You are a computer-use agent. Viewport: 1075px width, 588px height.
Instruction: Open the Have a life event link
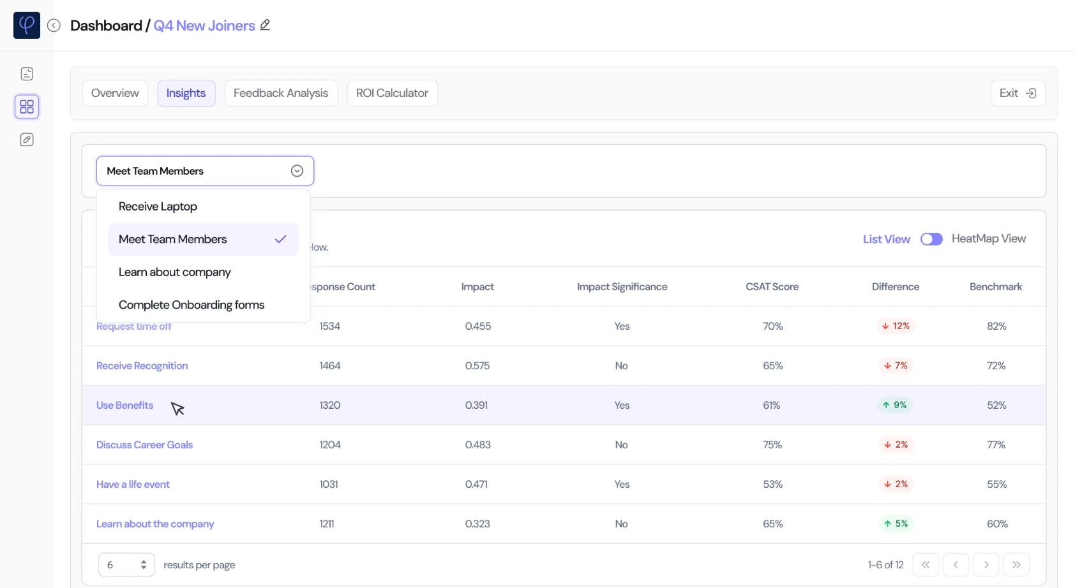pos(133,484)
